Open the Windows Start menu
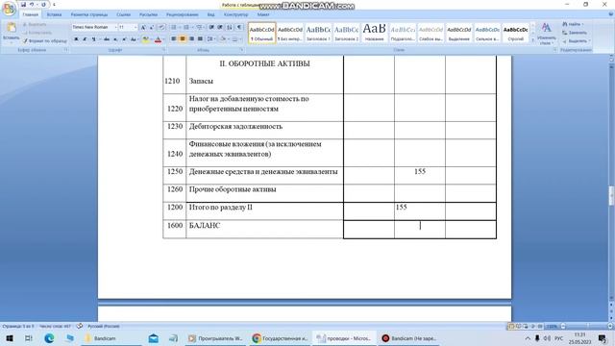Viewport: 615px width, 346px height. point(10,337)
